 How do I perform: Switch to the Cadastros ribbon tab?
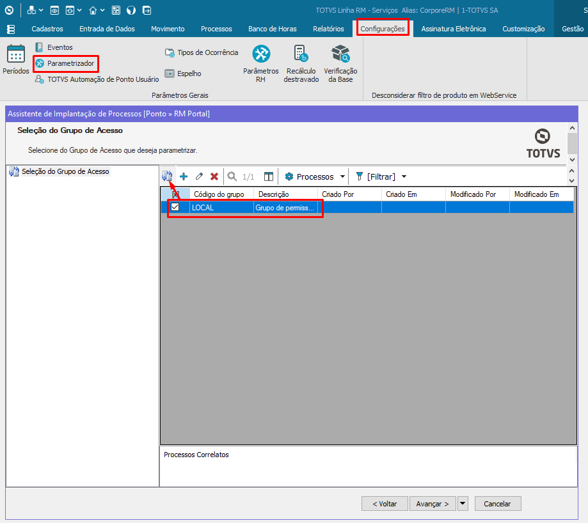pyautogui.click(x=47, y=29)
